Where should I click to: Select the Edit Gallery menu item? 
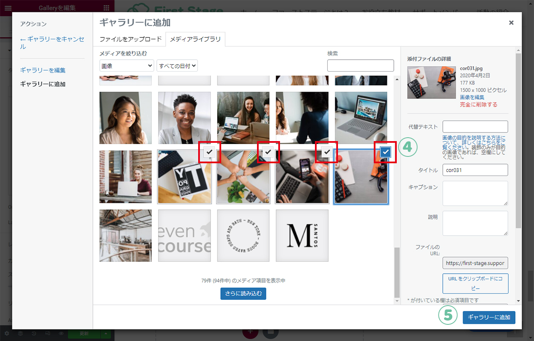(x=43, y=70)
